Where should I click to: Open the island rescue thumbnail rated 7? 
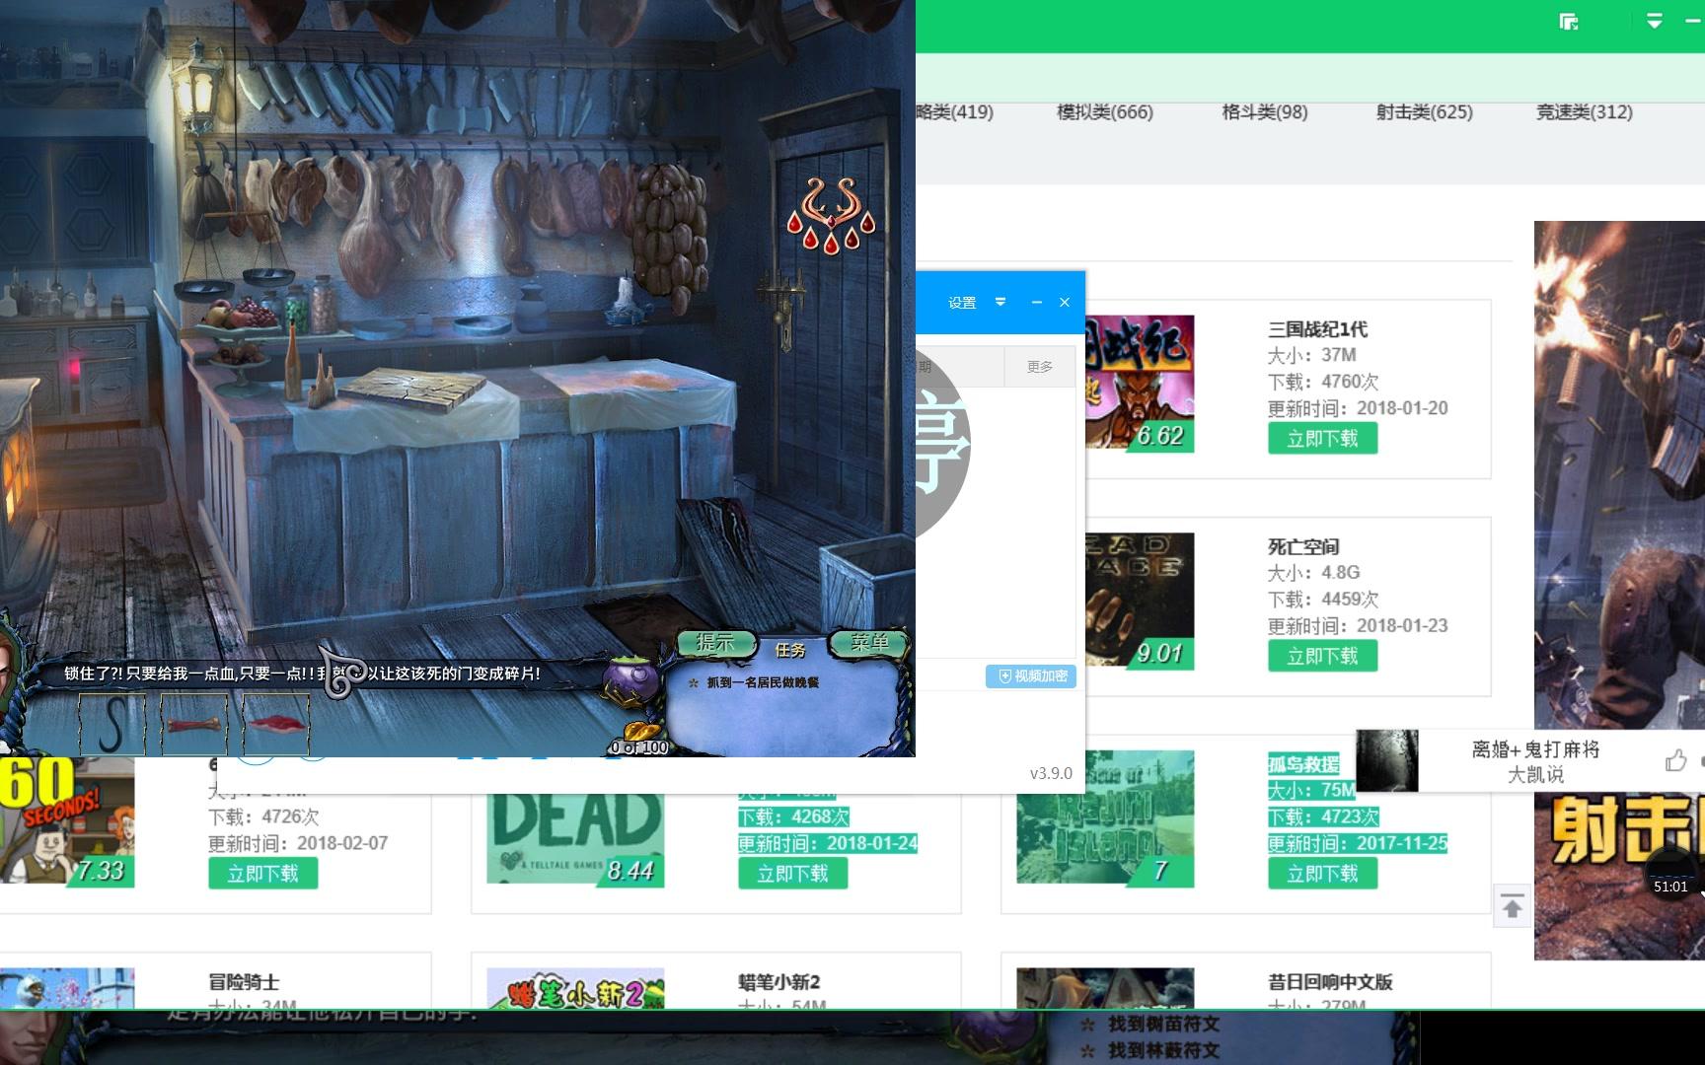pyautogui.click(x=1105, y=818)
